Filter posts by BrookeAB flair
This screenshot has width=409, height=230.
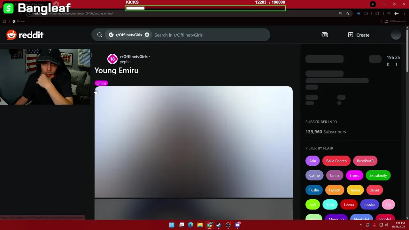pyautogui.click(x=365, y=161)
